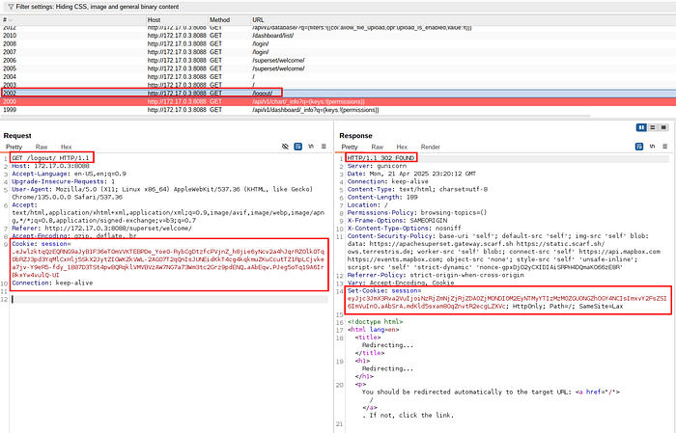Click the filter settings bar text
676x433 pixels.
tap(97, 7)
